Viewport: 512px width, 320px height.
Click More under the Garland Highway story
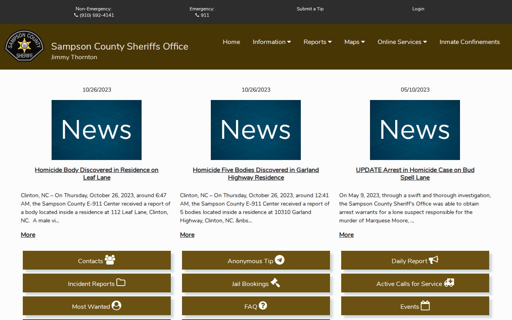coord(187,235)
